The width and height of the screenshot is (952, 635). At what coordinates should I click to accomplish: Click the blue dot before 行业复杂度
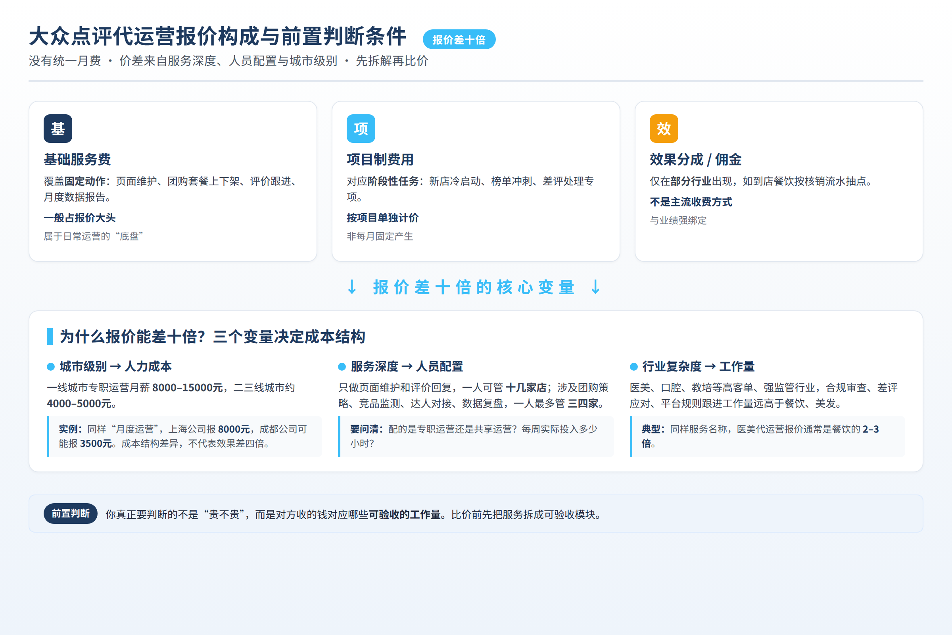tap(634, 367)
